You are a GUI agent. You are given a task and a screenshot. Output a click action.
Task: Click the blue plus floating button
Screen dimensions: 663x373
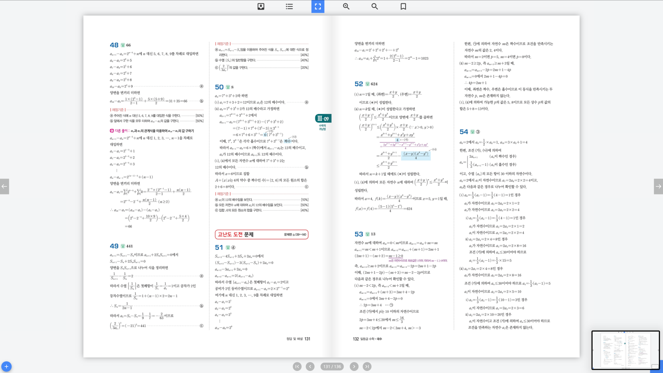(x=6, y=366)
